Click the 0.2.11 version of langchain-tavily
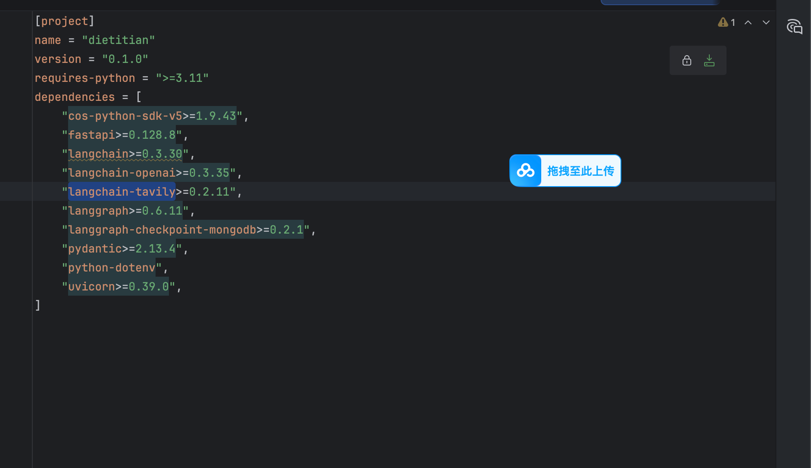This screenshot has height=468, width=811. (209, 192)
